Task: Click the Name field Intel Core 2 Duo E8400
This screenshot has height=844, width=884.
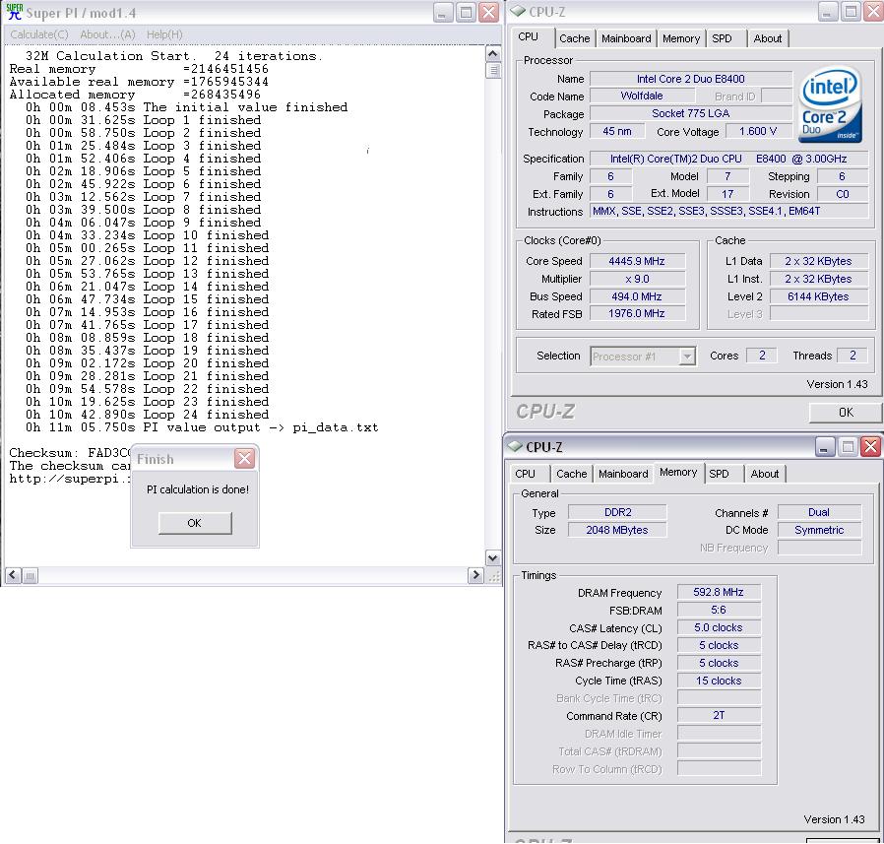Action: [x=691, y=79]
